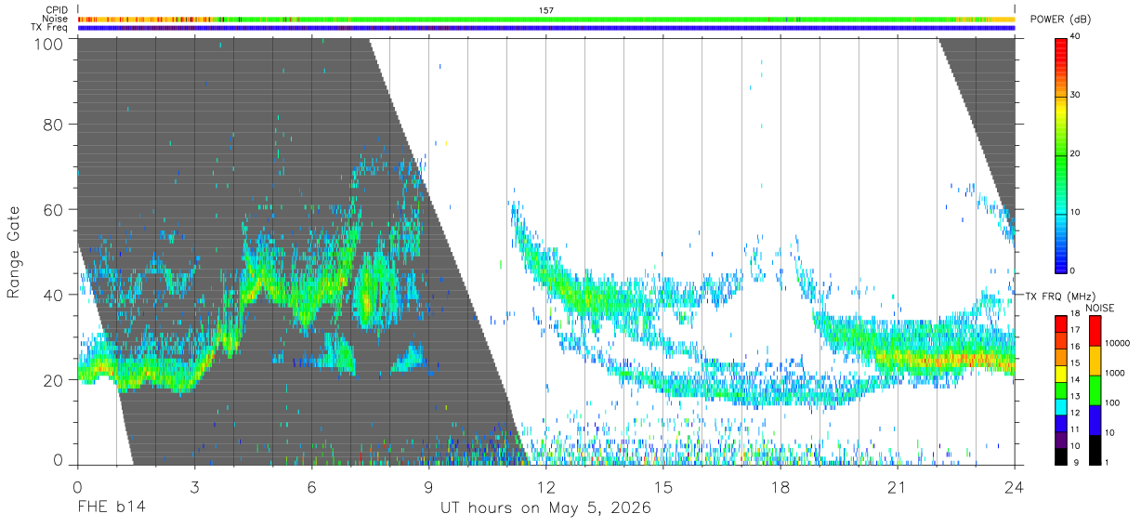
Task: Select the red 17–18 MHz swatch in TX FRQ legend
Action: [x=1061, y=324]
